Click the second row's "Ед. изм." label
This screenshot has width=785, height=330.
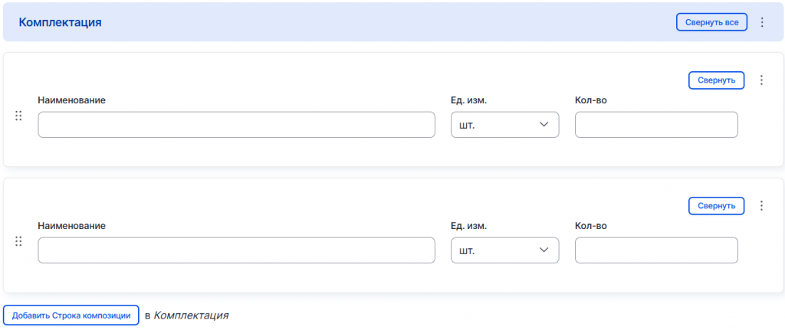click(469, 226)
